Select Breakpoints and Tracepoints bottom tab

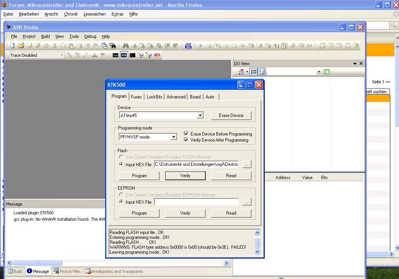click(x=114, y=271)
